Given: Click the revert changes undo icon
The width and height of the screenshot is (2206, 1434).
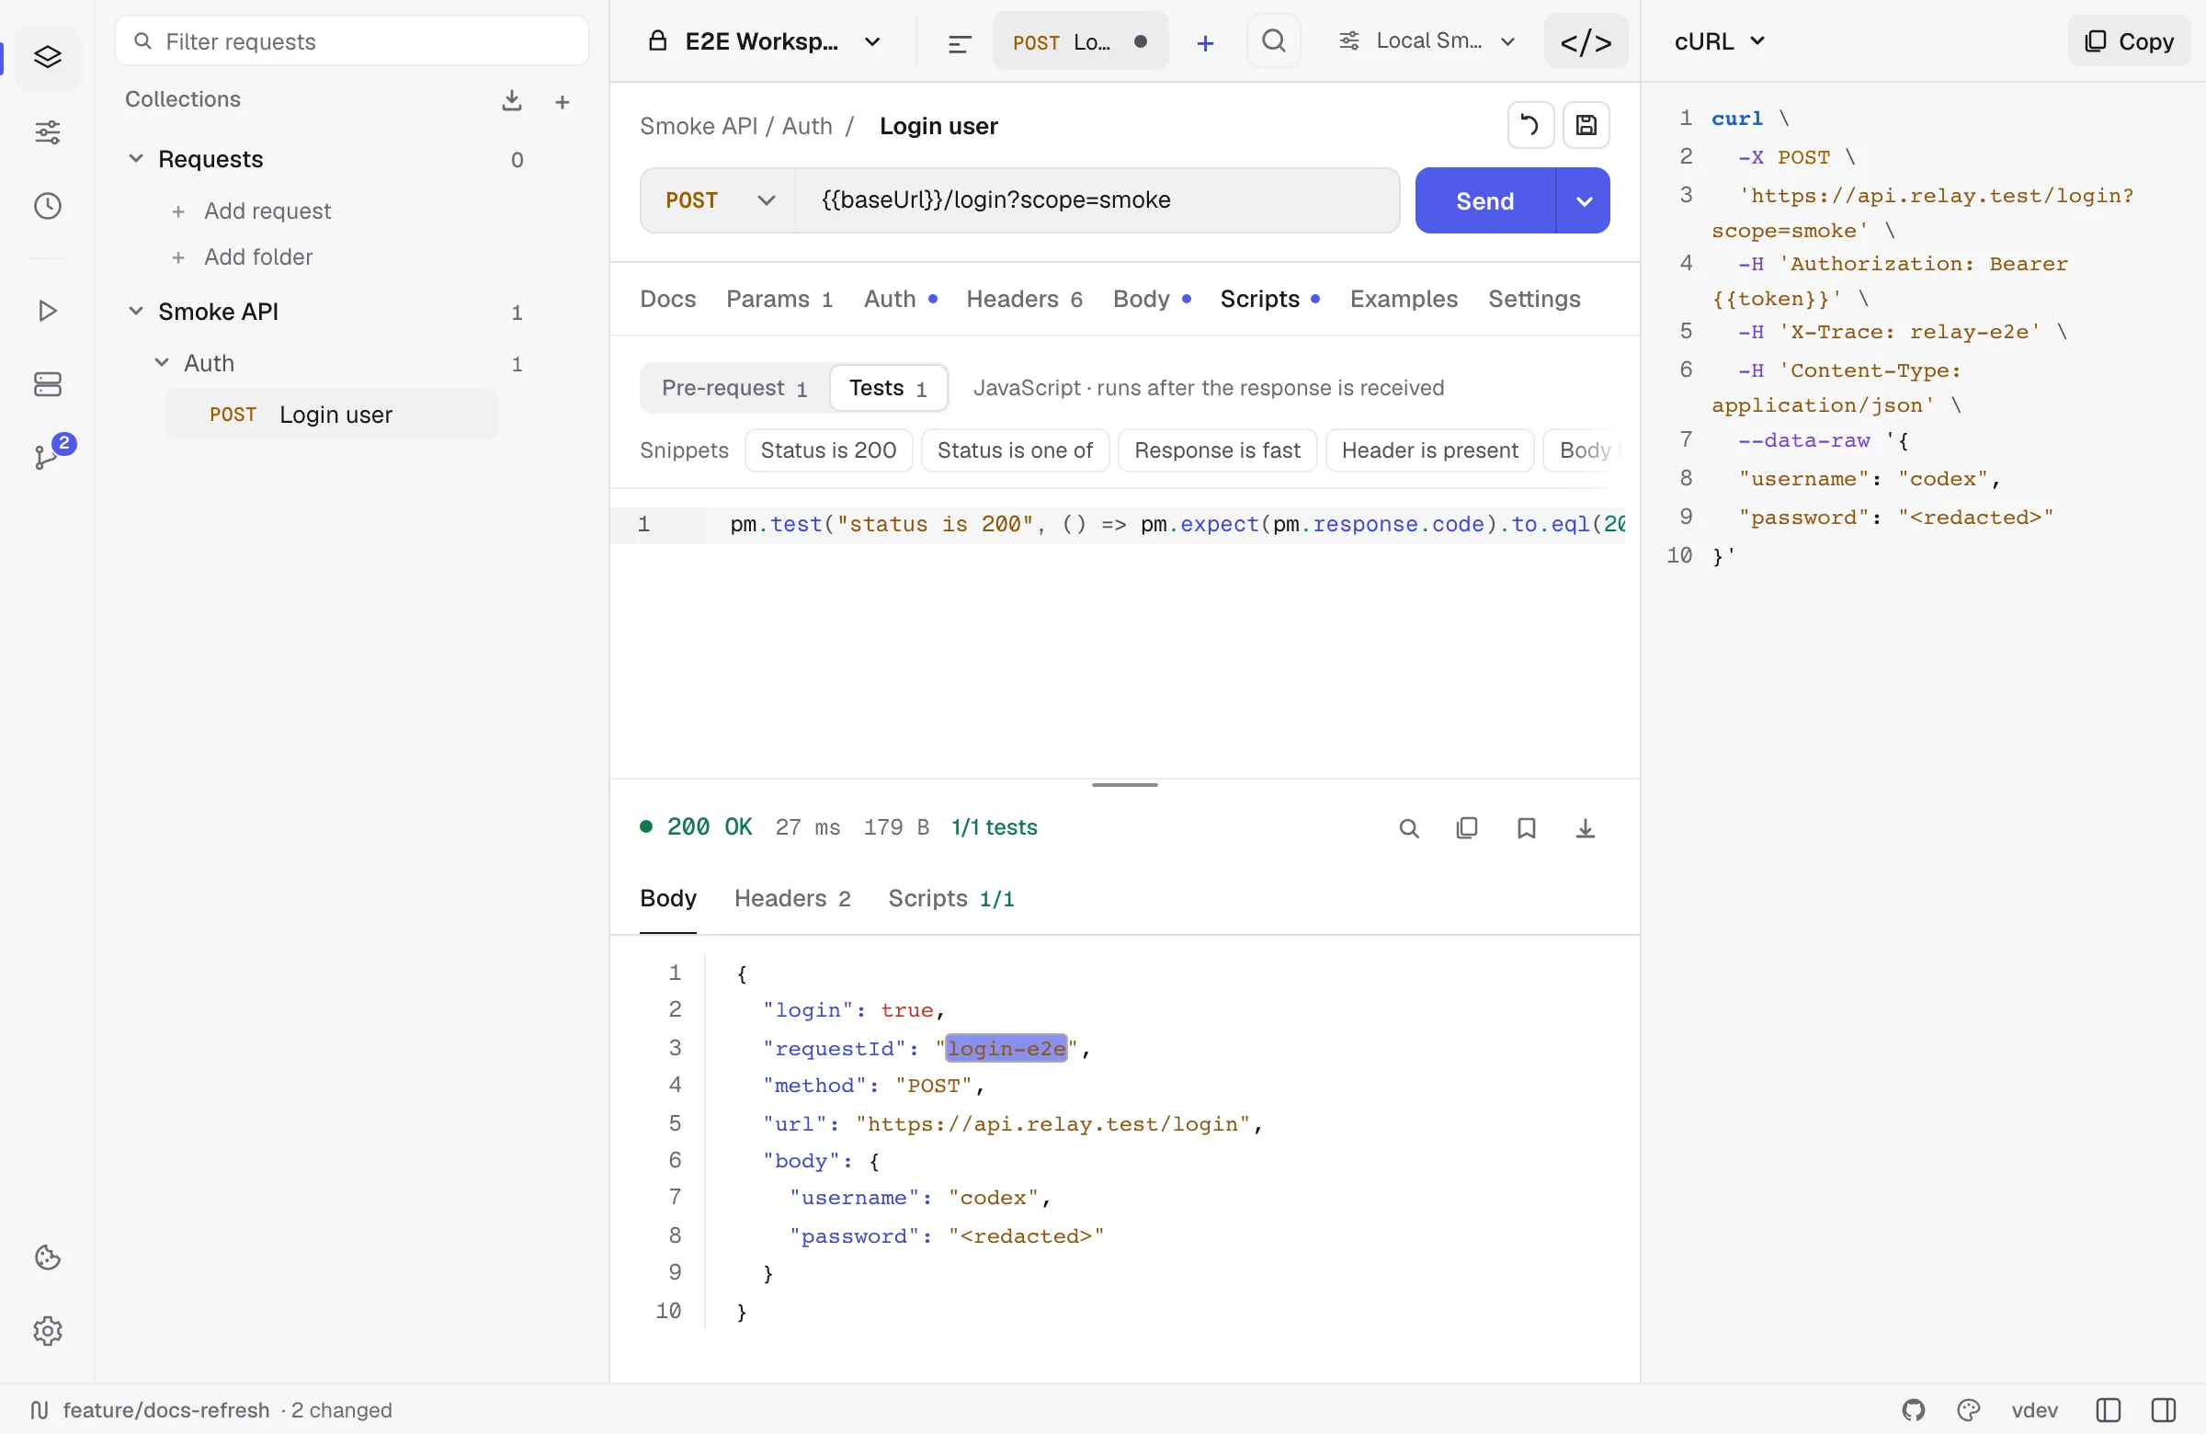Looking at the screenshot, I should click(x=1530, y=125).
